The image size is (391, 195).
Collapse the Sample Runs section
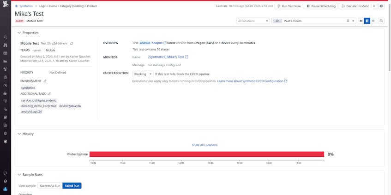(x=19, y=175)
